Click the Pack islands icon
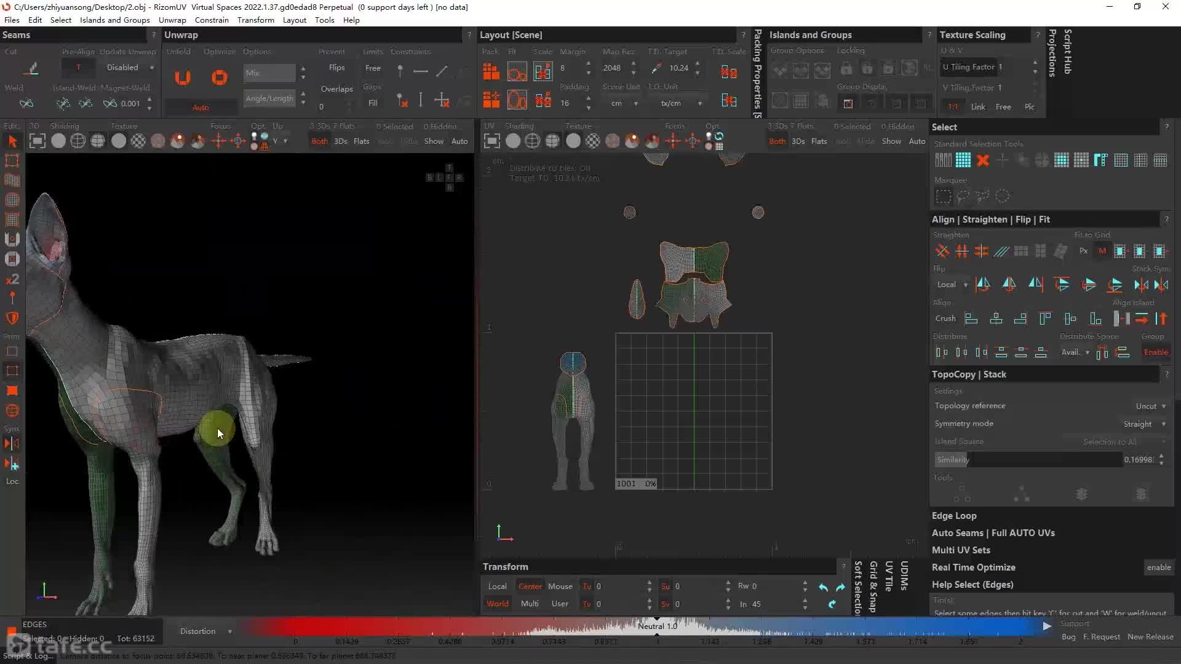This screenshot has height=664, width=1181. (491, 71)
